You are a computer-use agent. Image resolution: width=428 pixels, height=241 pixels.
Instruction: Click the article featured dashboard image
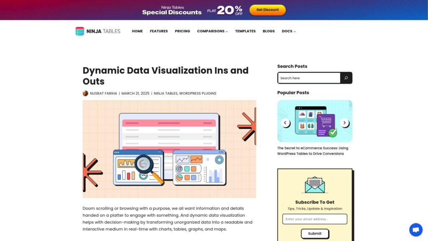click(169, 149)
